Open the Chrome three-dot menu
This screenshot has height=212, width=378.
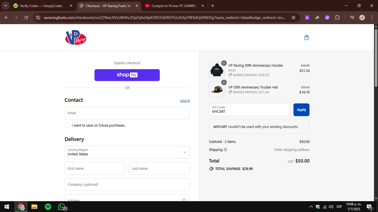(x=372, y=18)
